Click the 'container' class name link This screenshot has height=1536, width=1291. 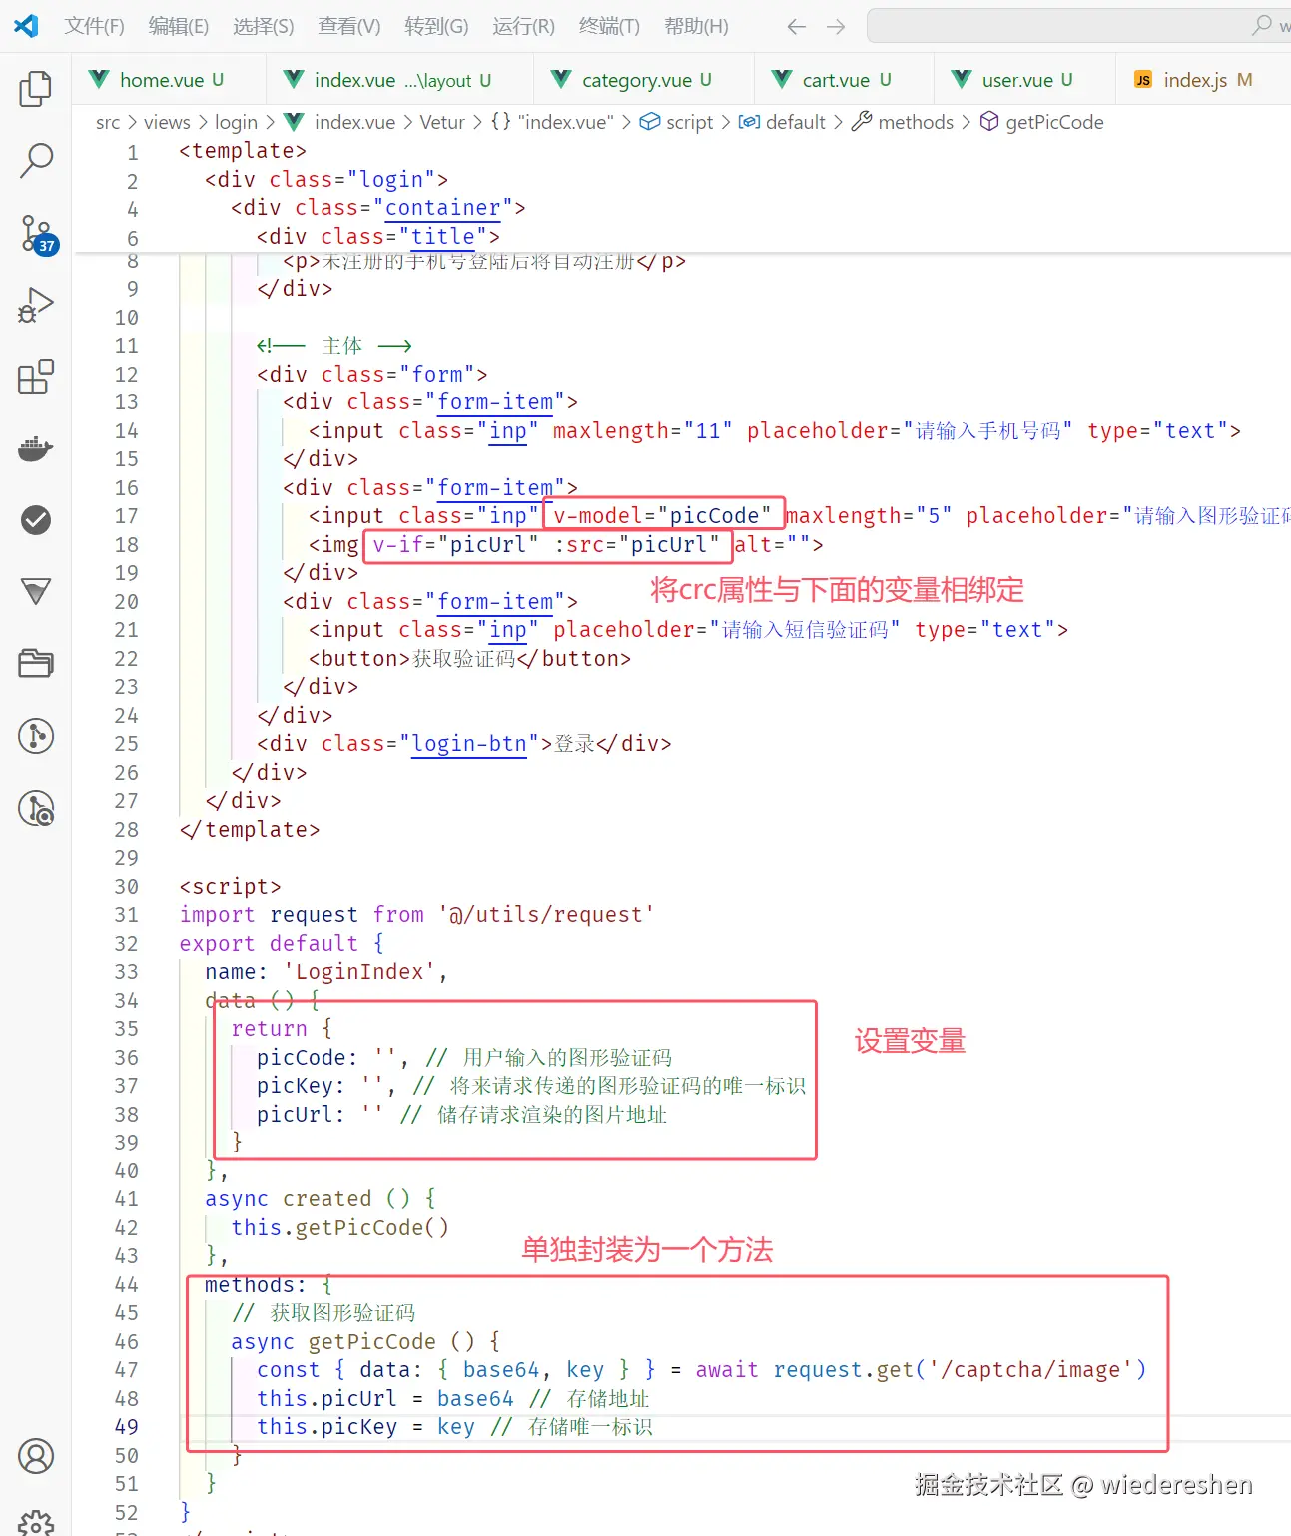442,208
